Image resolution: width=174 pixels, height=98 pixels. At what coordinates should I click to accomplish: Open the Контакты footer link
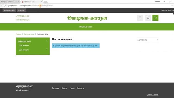[81, 88]
